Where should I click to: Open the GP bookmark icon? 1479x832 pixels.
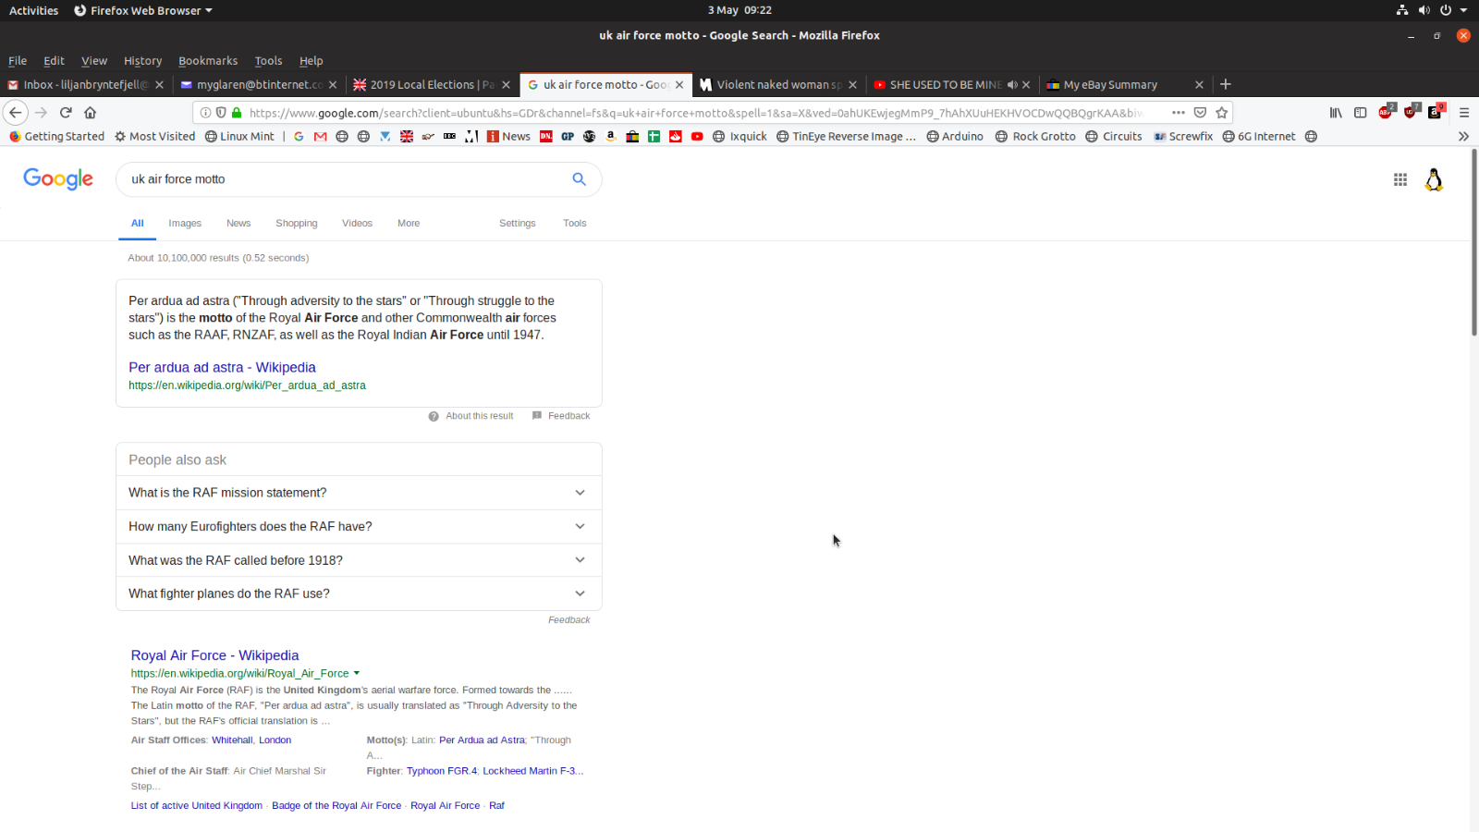pyautogui.click(x=568, y=137)
